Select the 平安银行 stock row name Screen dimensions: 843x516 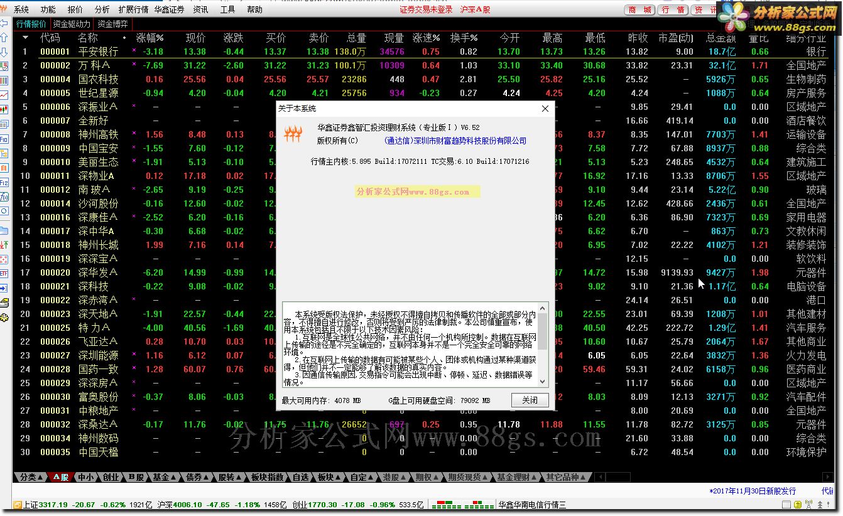(98, 51)
